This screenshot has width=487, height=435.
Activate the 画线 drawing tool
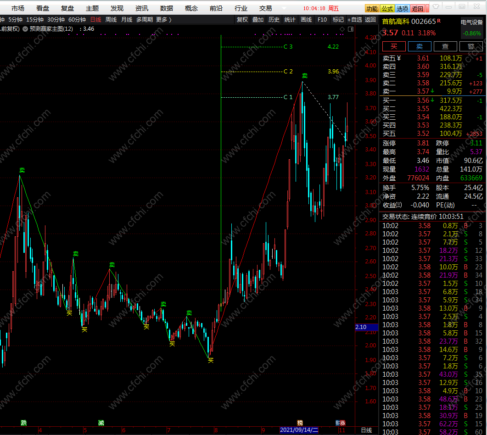(306, 20)
